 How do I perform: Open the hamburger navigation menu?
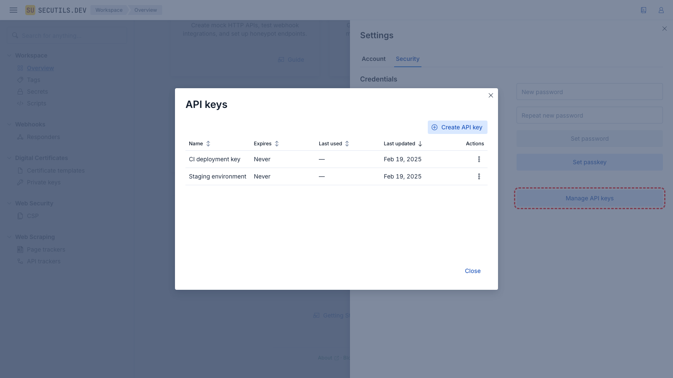[x=13, y=10]
